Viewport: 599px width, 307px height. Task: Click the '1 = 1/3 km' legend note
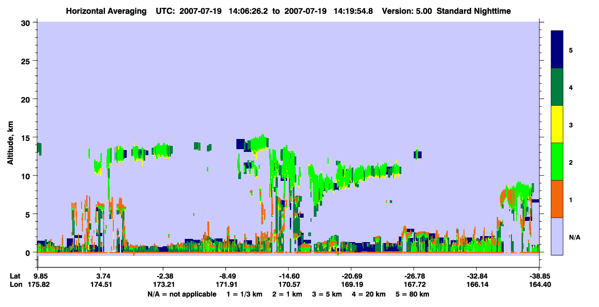[245, 294]
